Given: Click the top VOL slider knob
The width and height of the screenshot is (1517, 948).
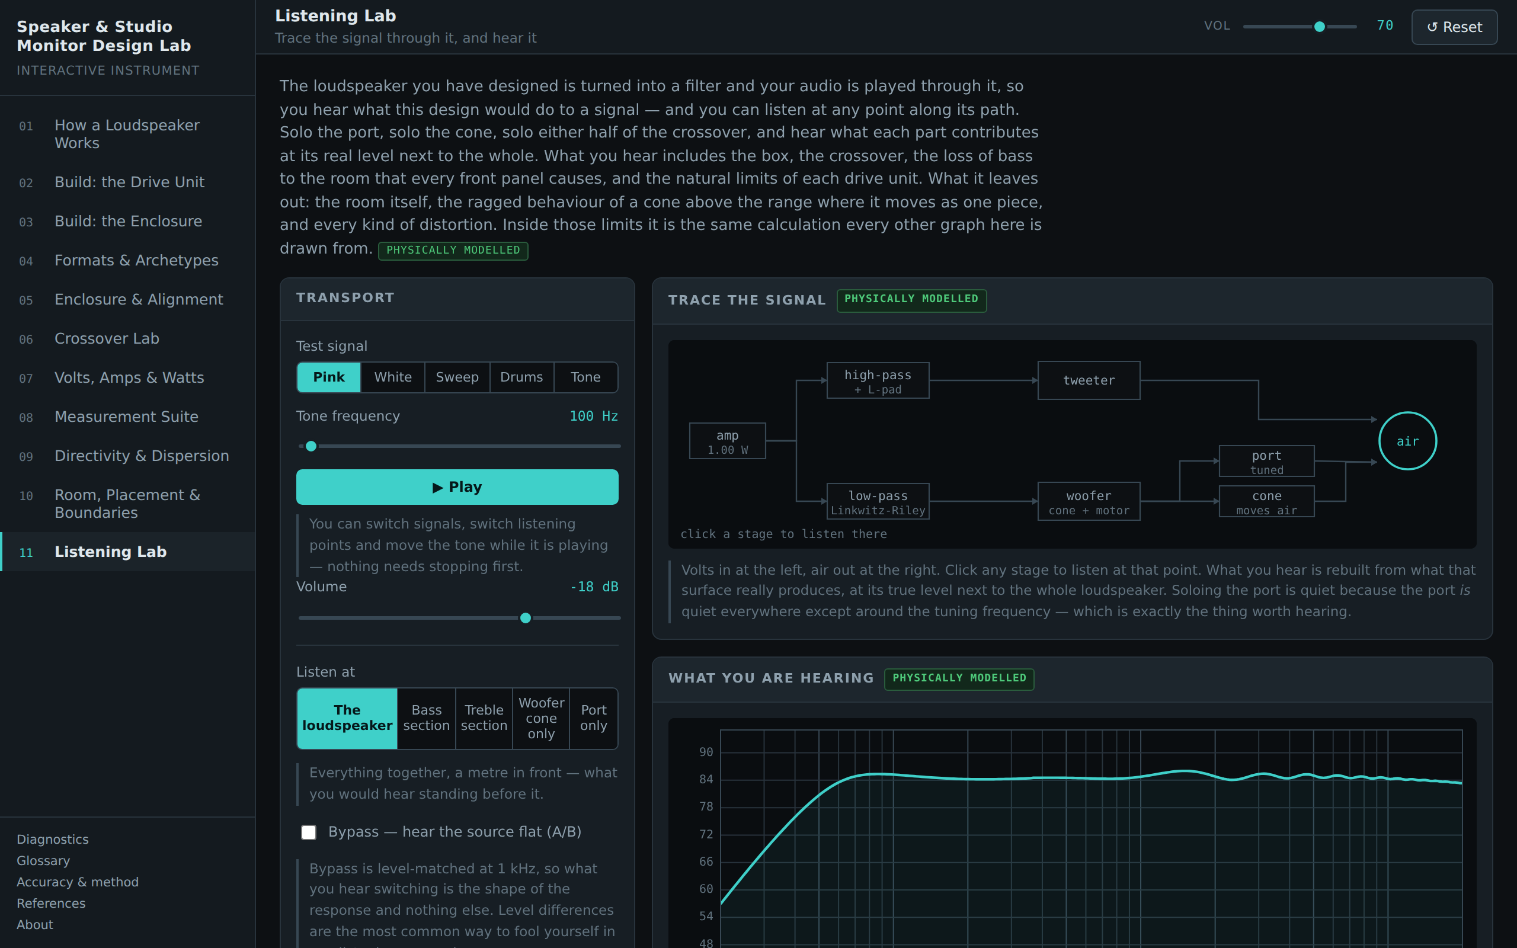Looking at the screenshot, I should pos(1320,27).
